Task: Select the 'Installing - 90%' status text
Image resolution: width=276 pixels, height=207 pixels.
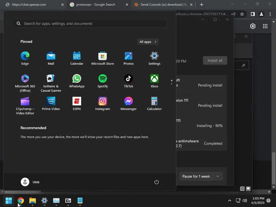Action: [x=209, y=126]
